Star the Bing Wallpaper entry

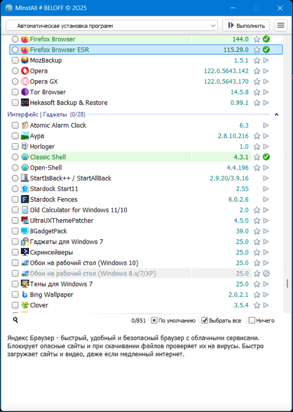pos(257,295)
